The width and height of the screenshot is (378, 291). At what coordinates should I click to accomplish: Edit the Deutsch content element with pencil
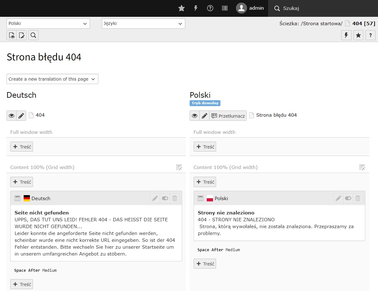click(155, 198)
